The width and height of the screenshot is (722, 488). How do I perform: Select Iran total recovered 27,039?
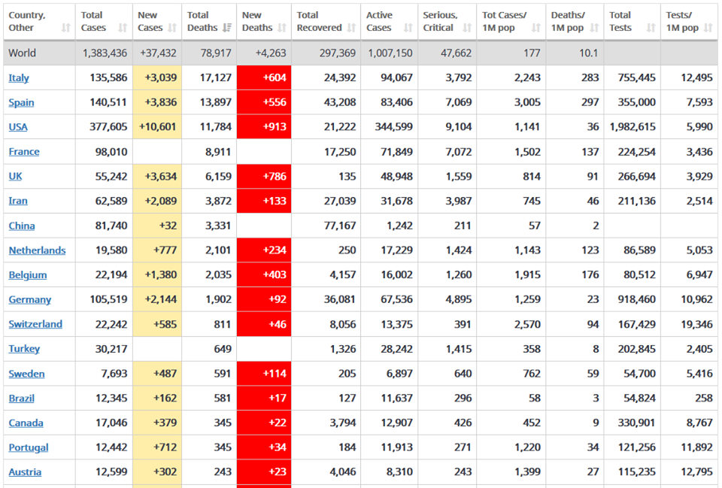340,202
